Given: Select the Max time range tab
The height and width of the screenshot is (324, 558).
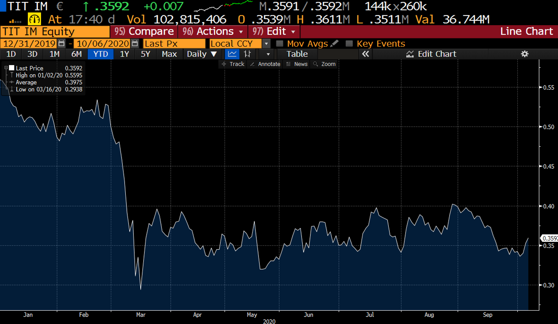Looking at the screenshot, I should [169, 54].
